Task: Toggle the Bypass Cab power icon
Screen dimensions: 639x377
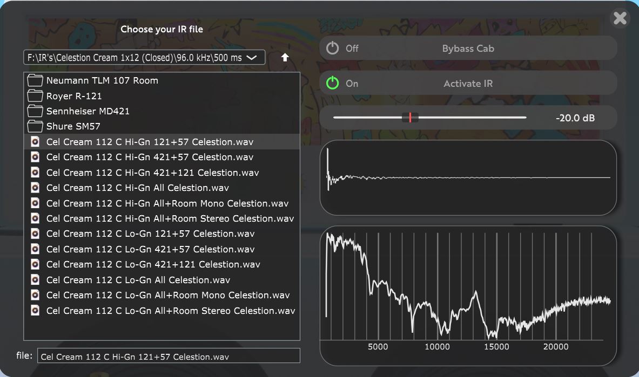Action: pyautogui.click(x=333, y=48)
